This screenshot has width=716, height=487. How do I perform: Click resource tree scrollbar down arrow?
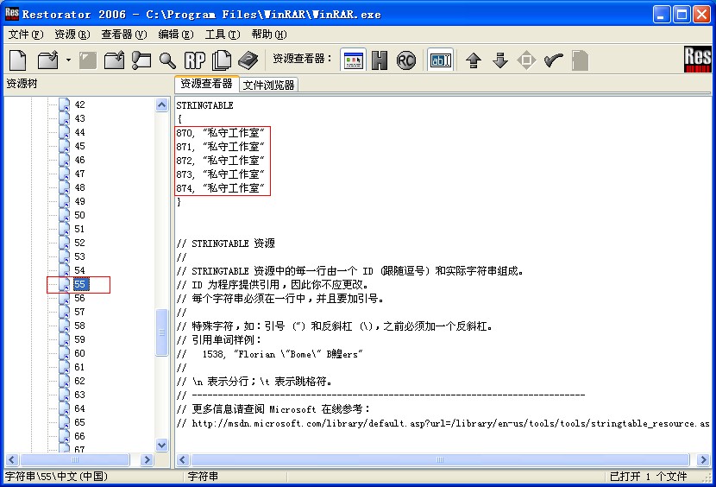(161, 445)
